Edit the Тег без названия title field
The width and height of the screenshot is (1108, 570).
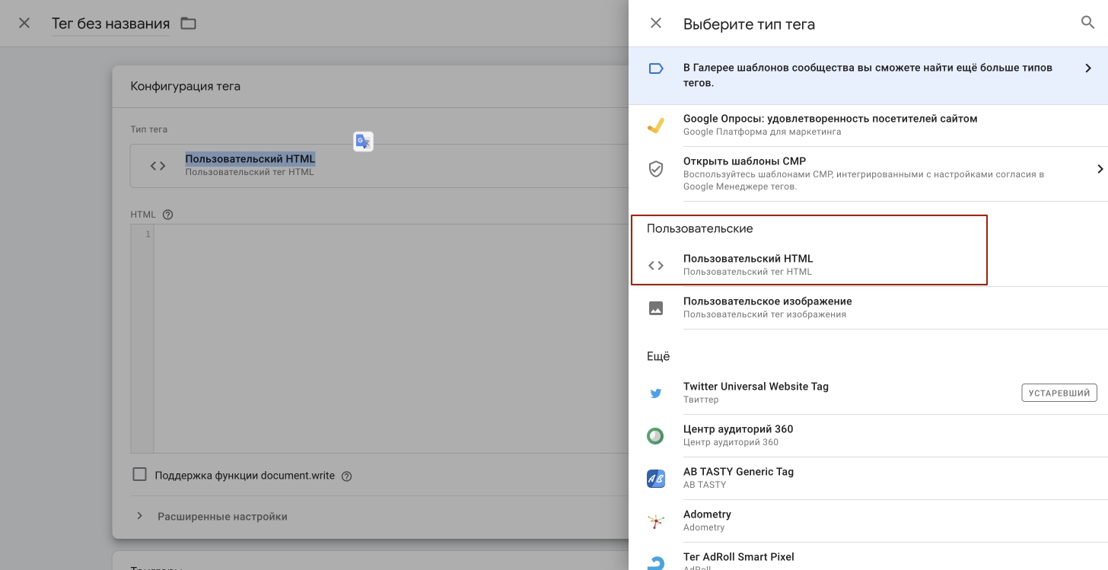coord(110,24)
